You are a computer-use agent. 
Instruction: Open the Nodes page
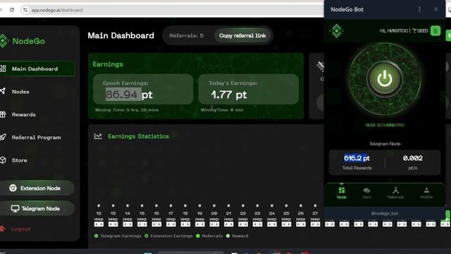pyautogui.click(x=20, y=92)
